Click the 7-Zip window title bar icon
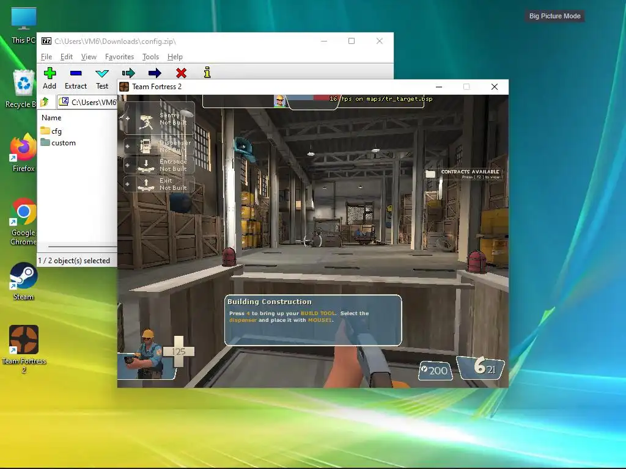 coord(46,41)
